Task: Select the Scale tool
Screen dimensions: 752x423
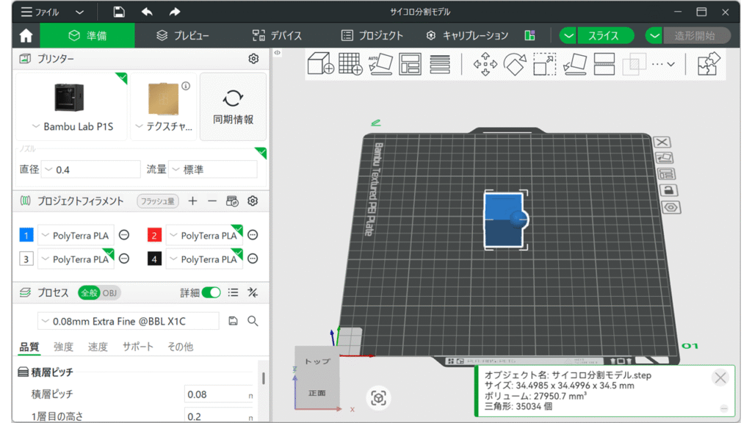Action: [544, 64]
